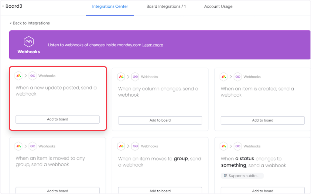
Task: Click monday.com icon on new update card
Action: [x=19, y=76]
